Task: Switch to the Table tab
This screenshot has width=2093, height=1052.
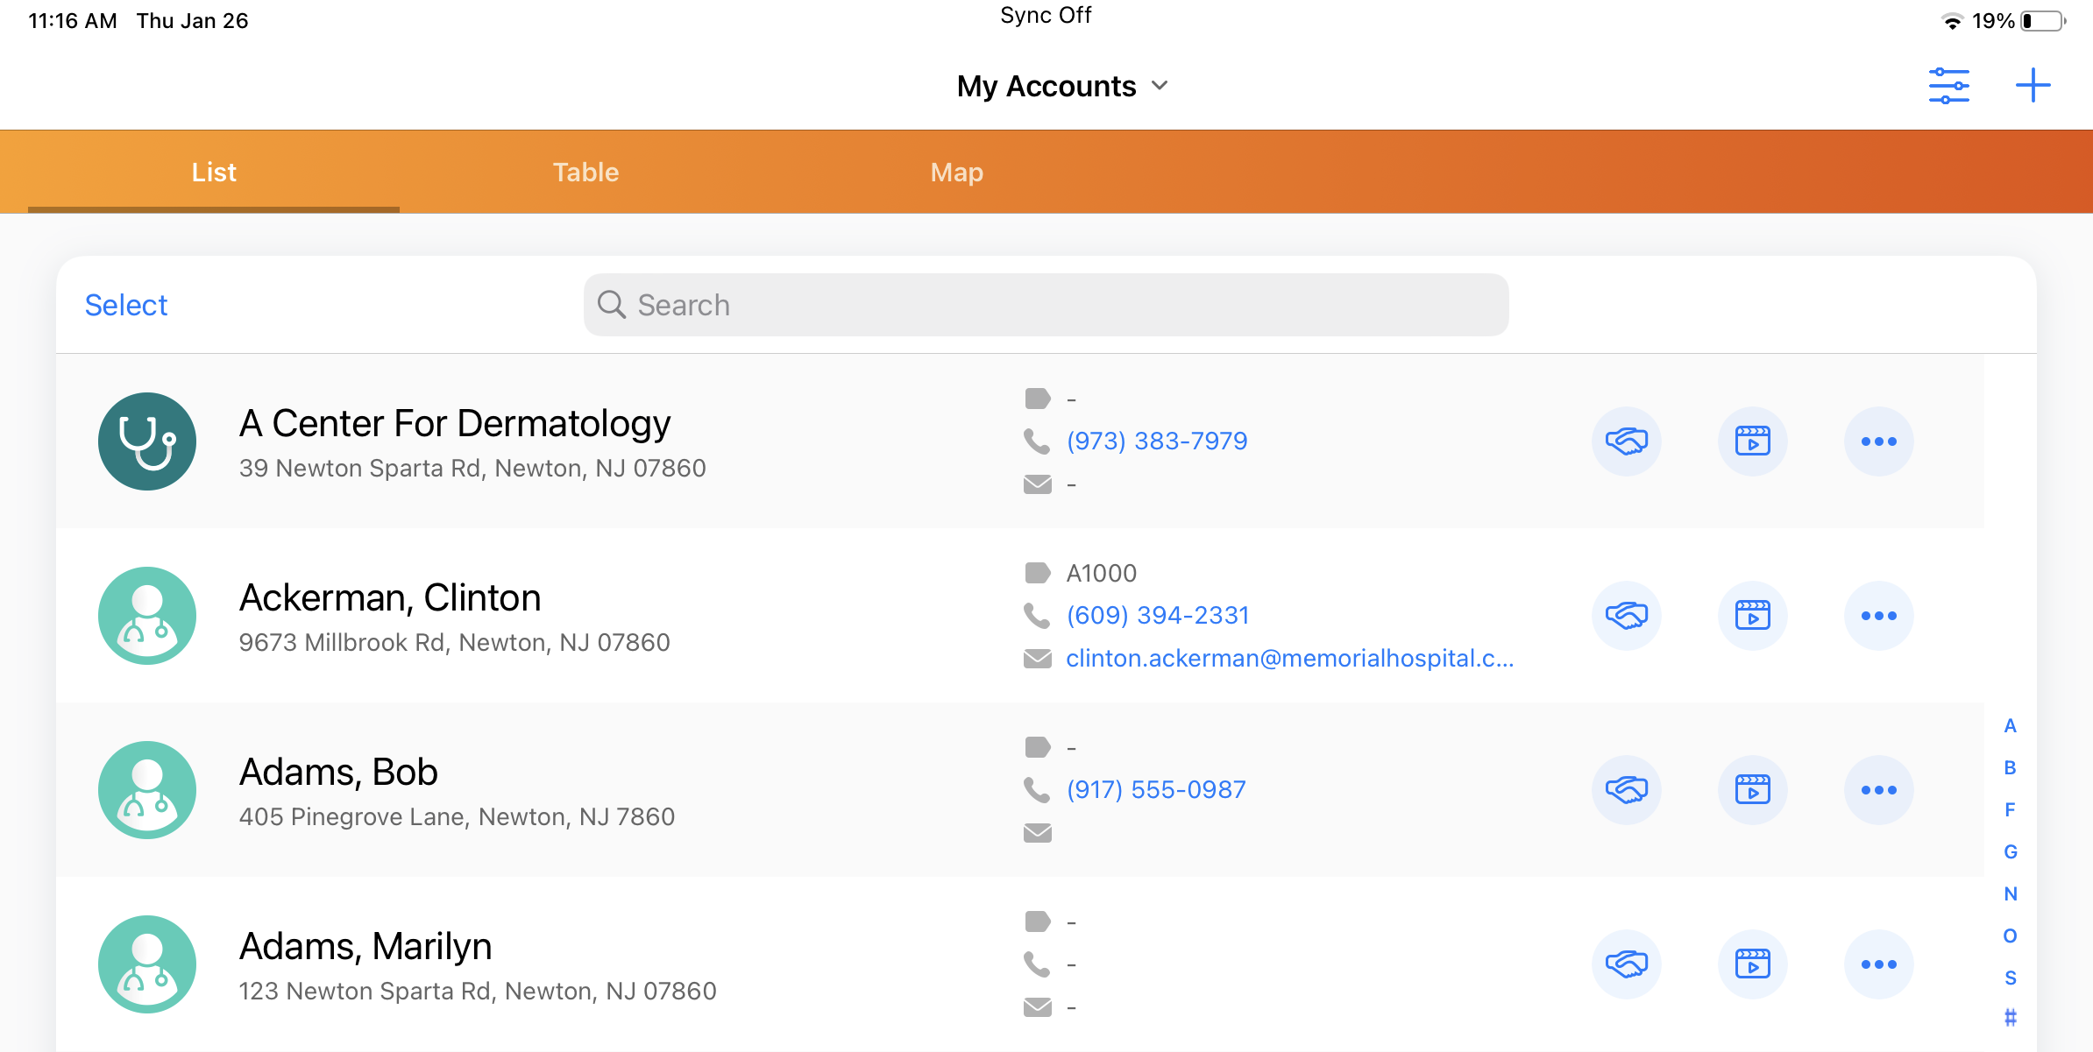Action: [x=585, y=173]
